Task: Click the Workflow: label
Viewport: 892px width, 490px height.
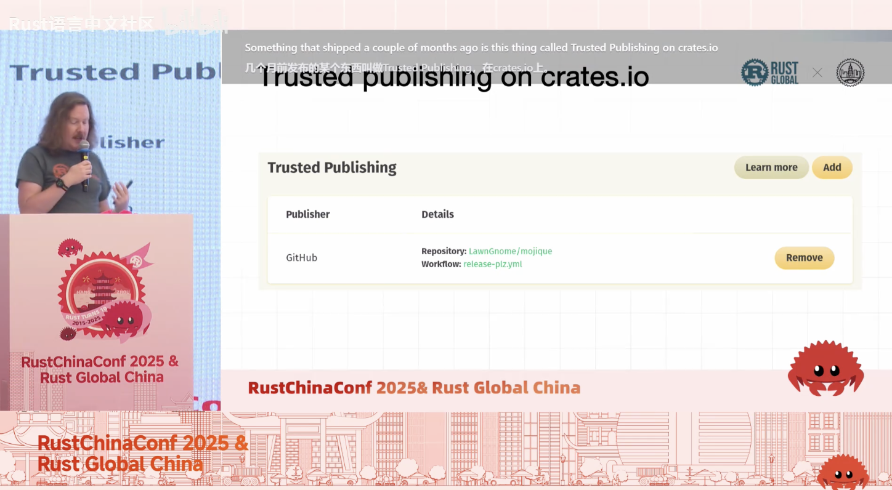Action: pos(441,264)
